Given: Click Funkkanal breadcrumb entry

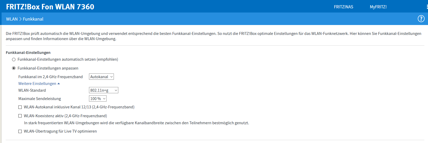Looking at the screenshot, I should tap(33, 19).
